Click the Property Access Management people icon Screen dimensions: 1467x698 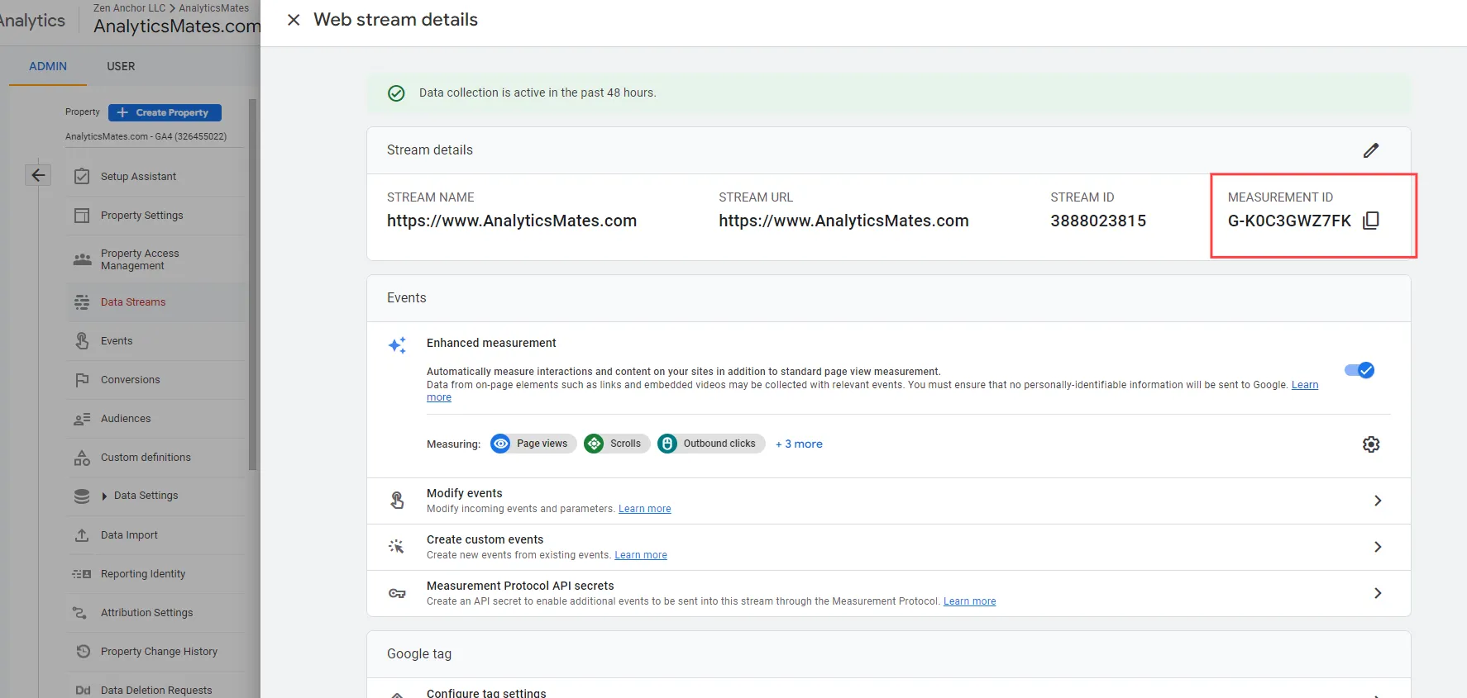(82, 259)
